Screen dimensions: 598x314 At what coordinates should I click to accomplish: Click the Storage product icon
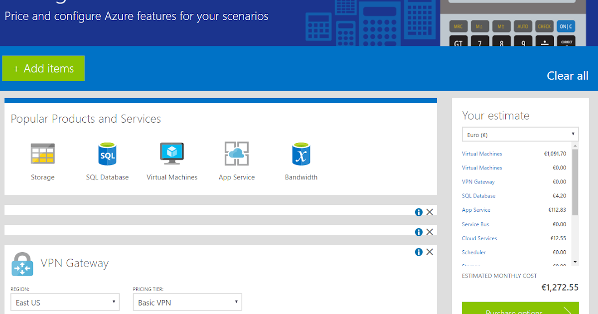(42, 154)
